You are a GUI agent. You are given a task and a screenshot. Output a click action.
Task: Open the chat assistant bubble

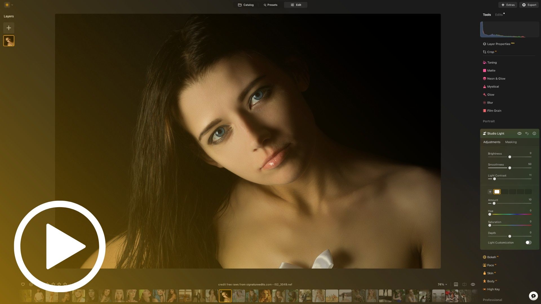[x=533, y=296]
